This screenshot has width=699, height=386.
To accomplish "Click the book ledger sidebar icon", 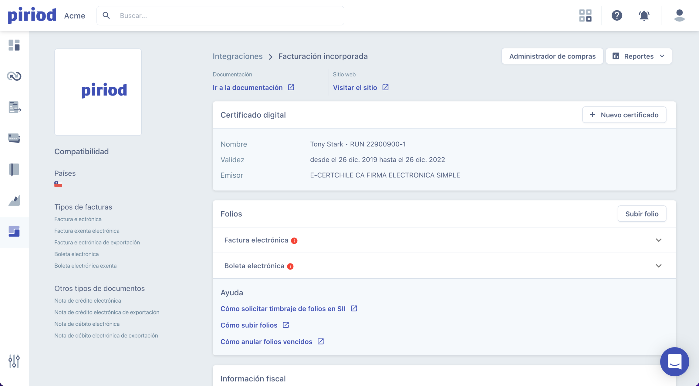I will pos(14,169).
